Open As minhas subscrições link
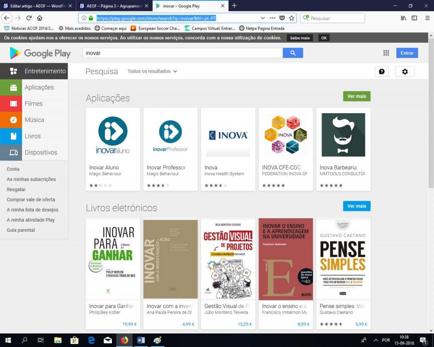 coord(31,179)
